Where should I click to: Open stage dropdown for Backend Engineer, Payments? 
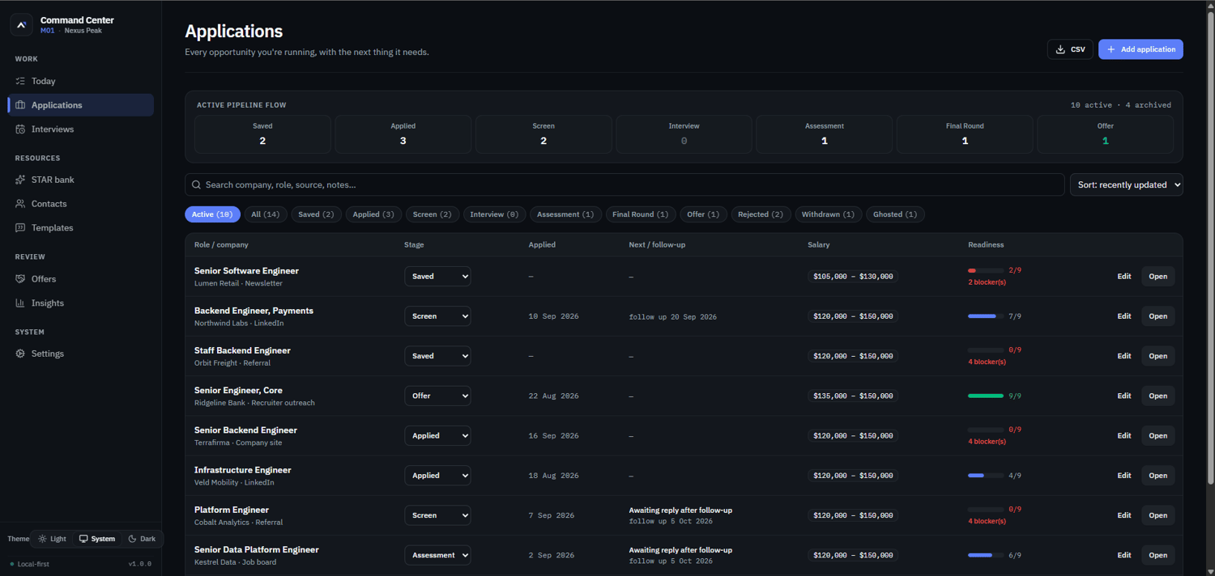[x=437, y=316]
